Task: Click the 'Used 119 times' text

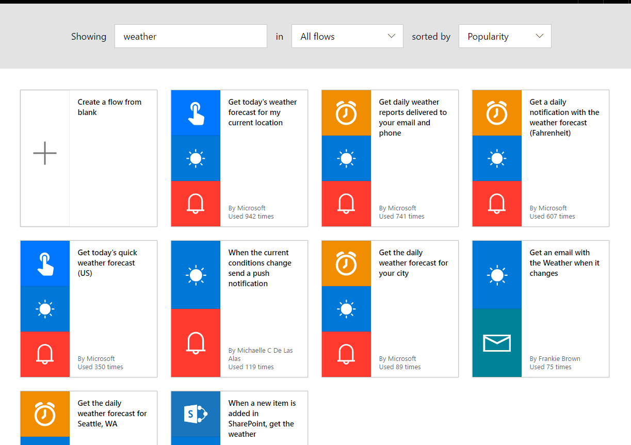Action: coord(251,367)
